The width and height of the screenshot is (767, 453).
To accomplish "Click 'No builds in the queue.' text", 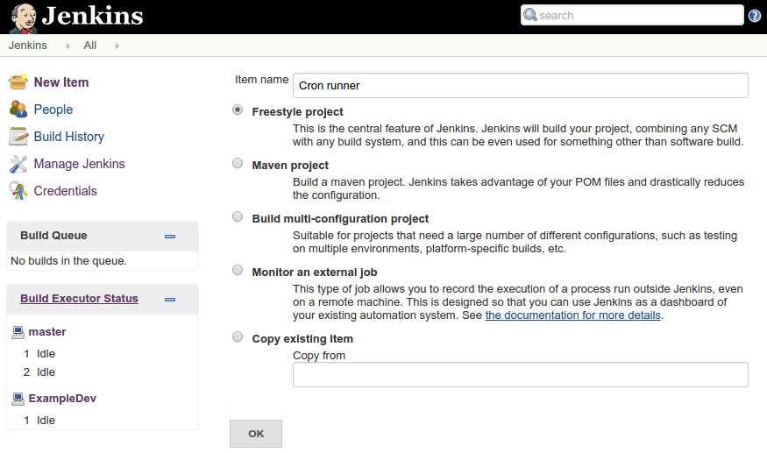I will tap(68, 261).
